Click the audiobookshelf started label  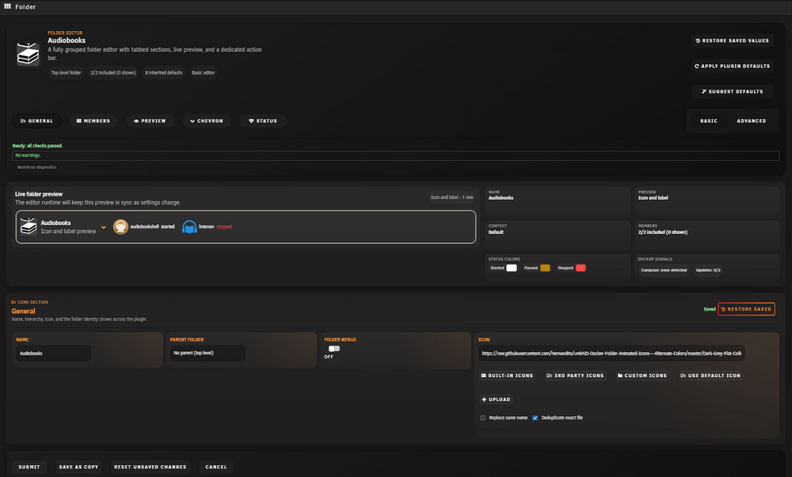point(153,227)
